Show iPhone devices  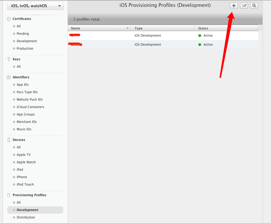[22, 177]
